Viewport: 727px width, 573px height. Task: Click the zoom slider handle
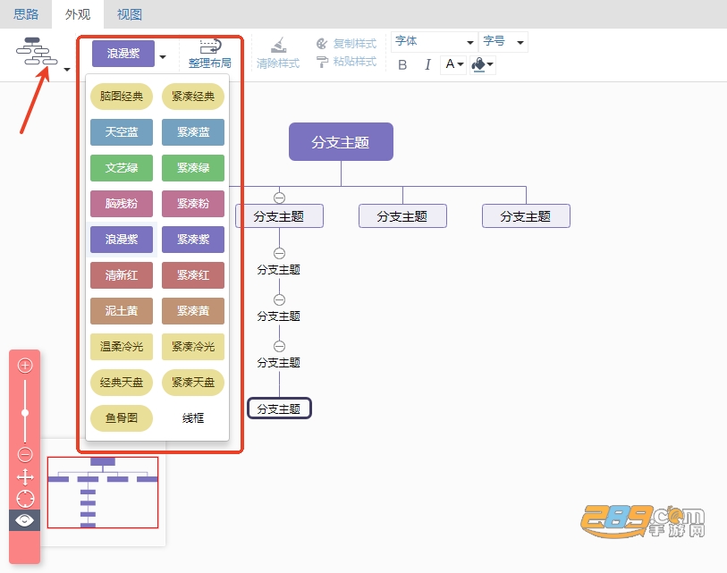point(25,413)
